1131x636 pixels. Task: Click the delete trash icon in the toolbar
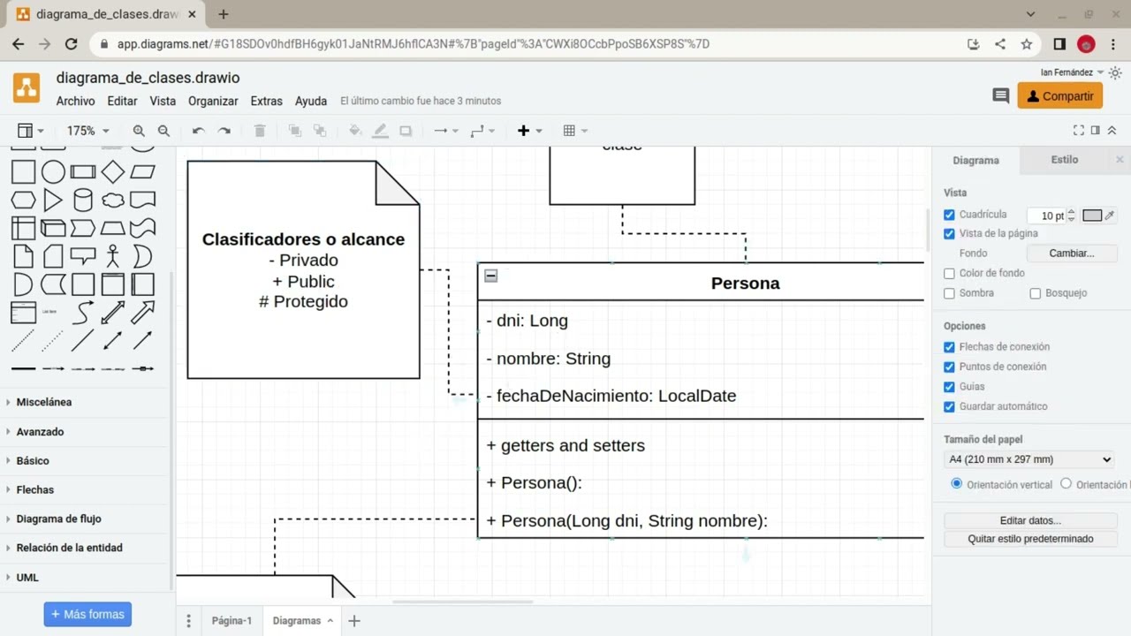[x=260, y=131]
